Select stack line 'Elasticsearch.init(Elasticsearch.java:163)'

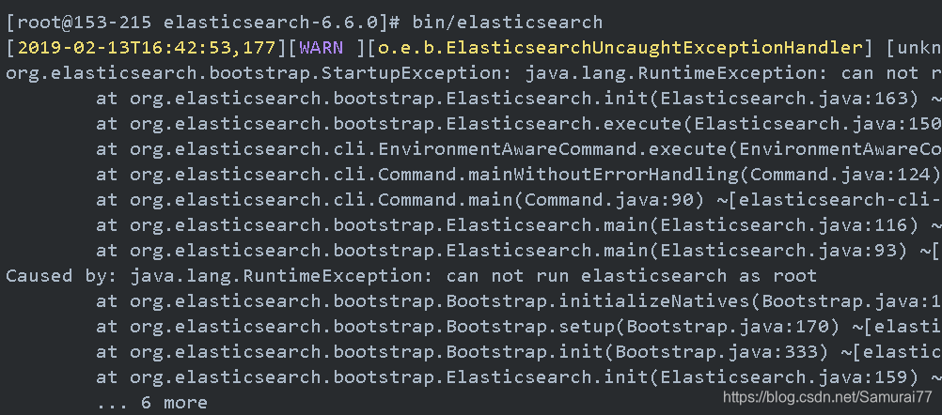point(518,99)
